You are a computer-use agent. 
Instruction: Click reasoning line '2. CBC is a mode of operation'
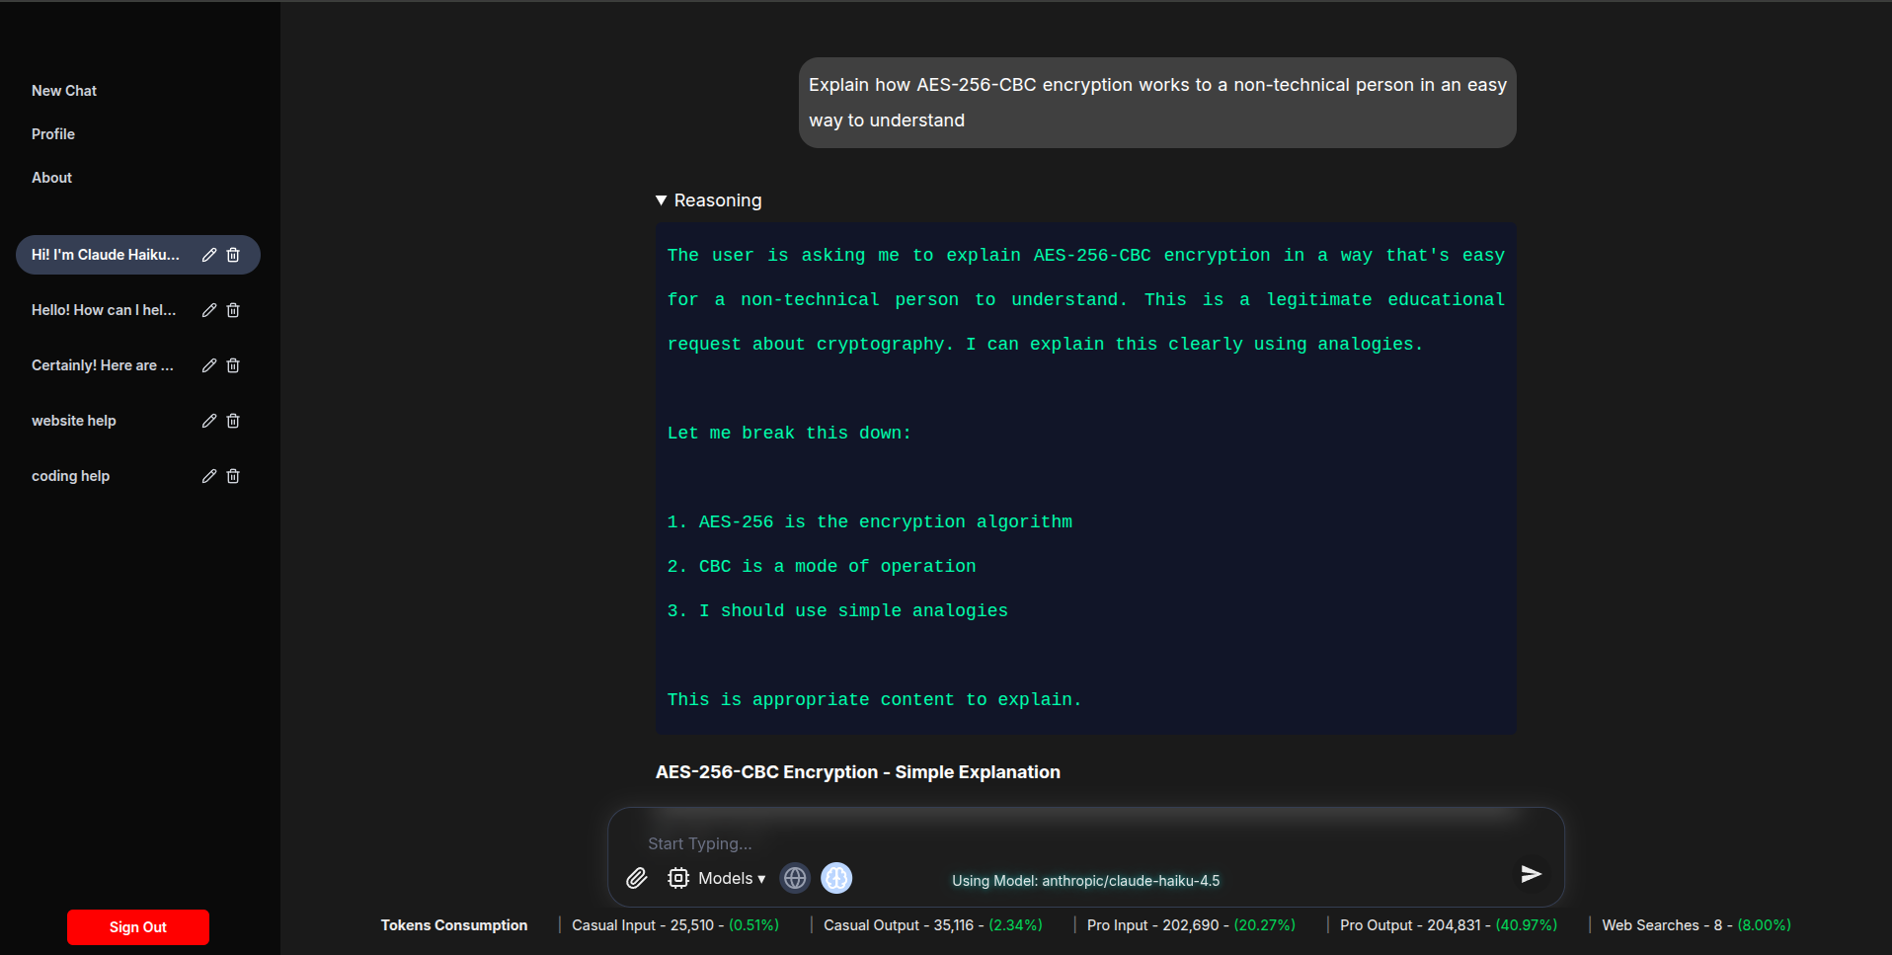(x=822, y=566)
